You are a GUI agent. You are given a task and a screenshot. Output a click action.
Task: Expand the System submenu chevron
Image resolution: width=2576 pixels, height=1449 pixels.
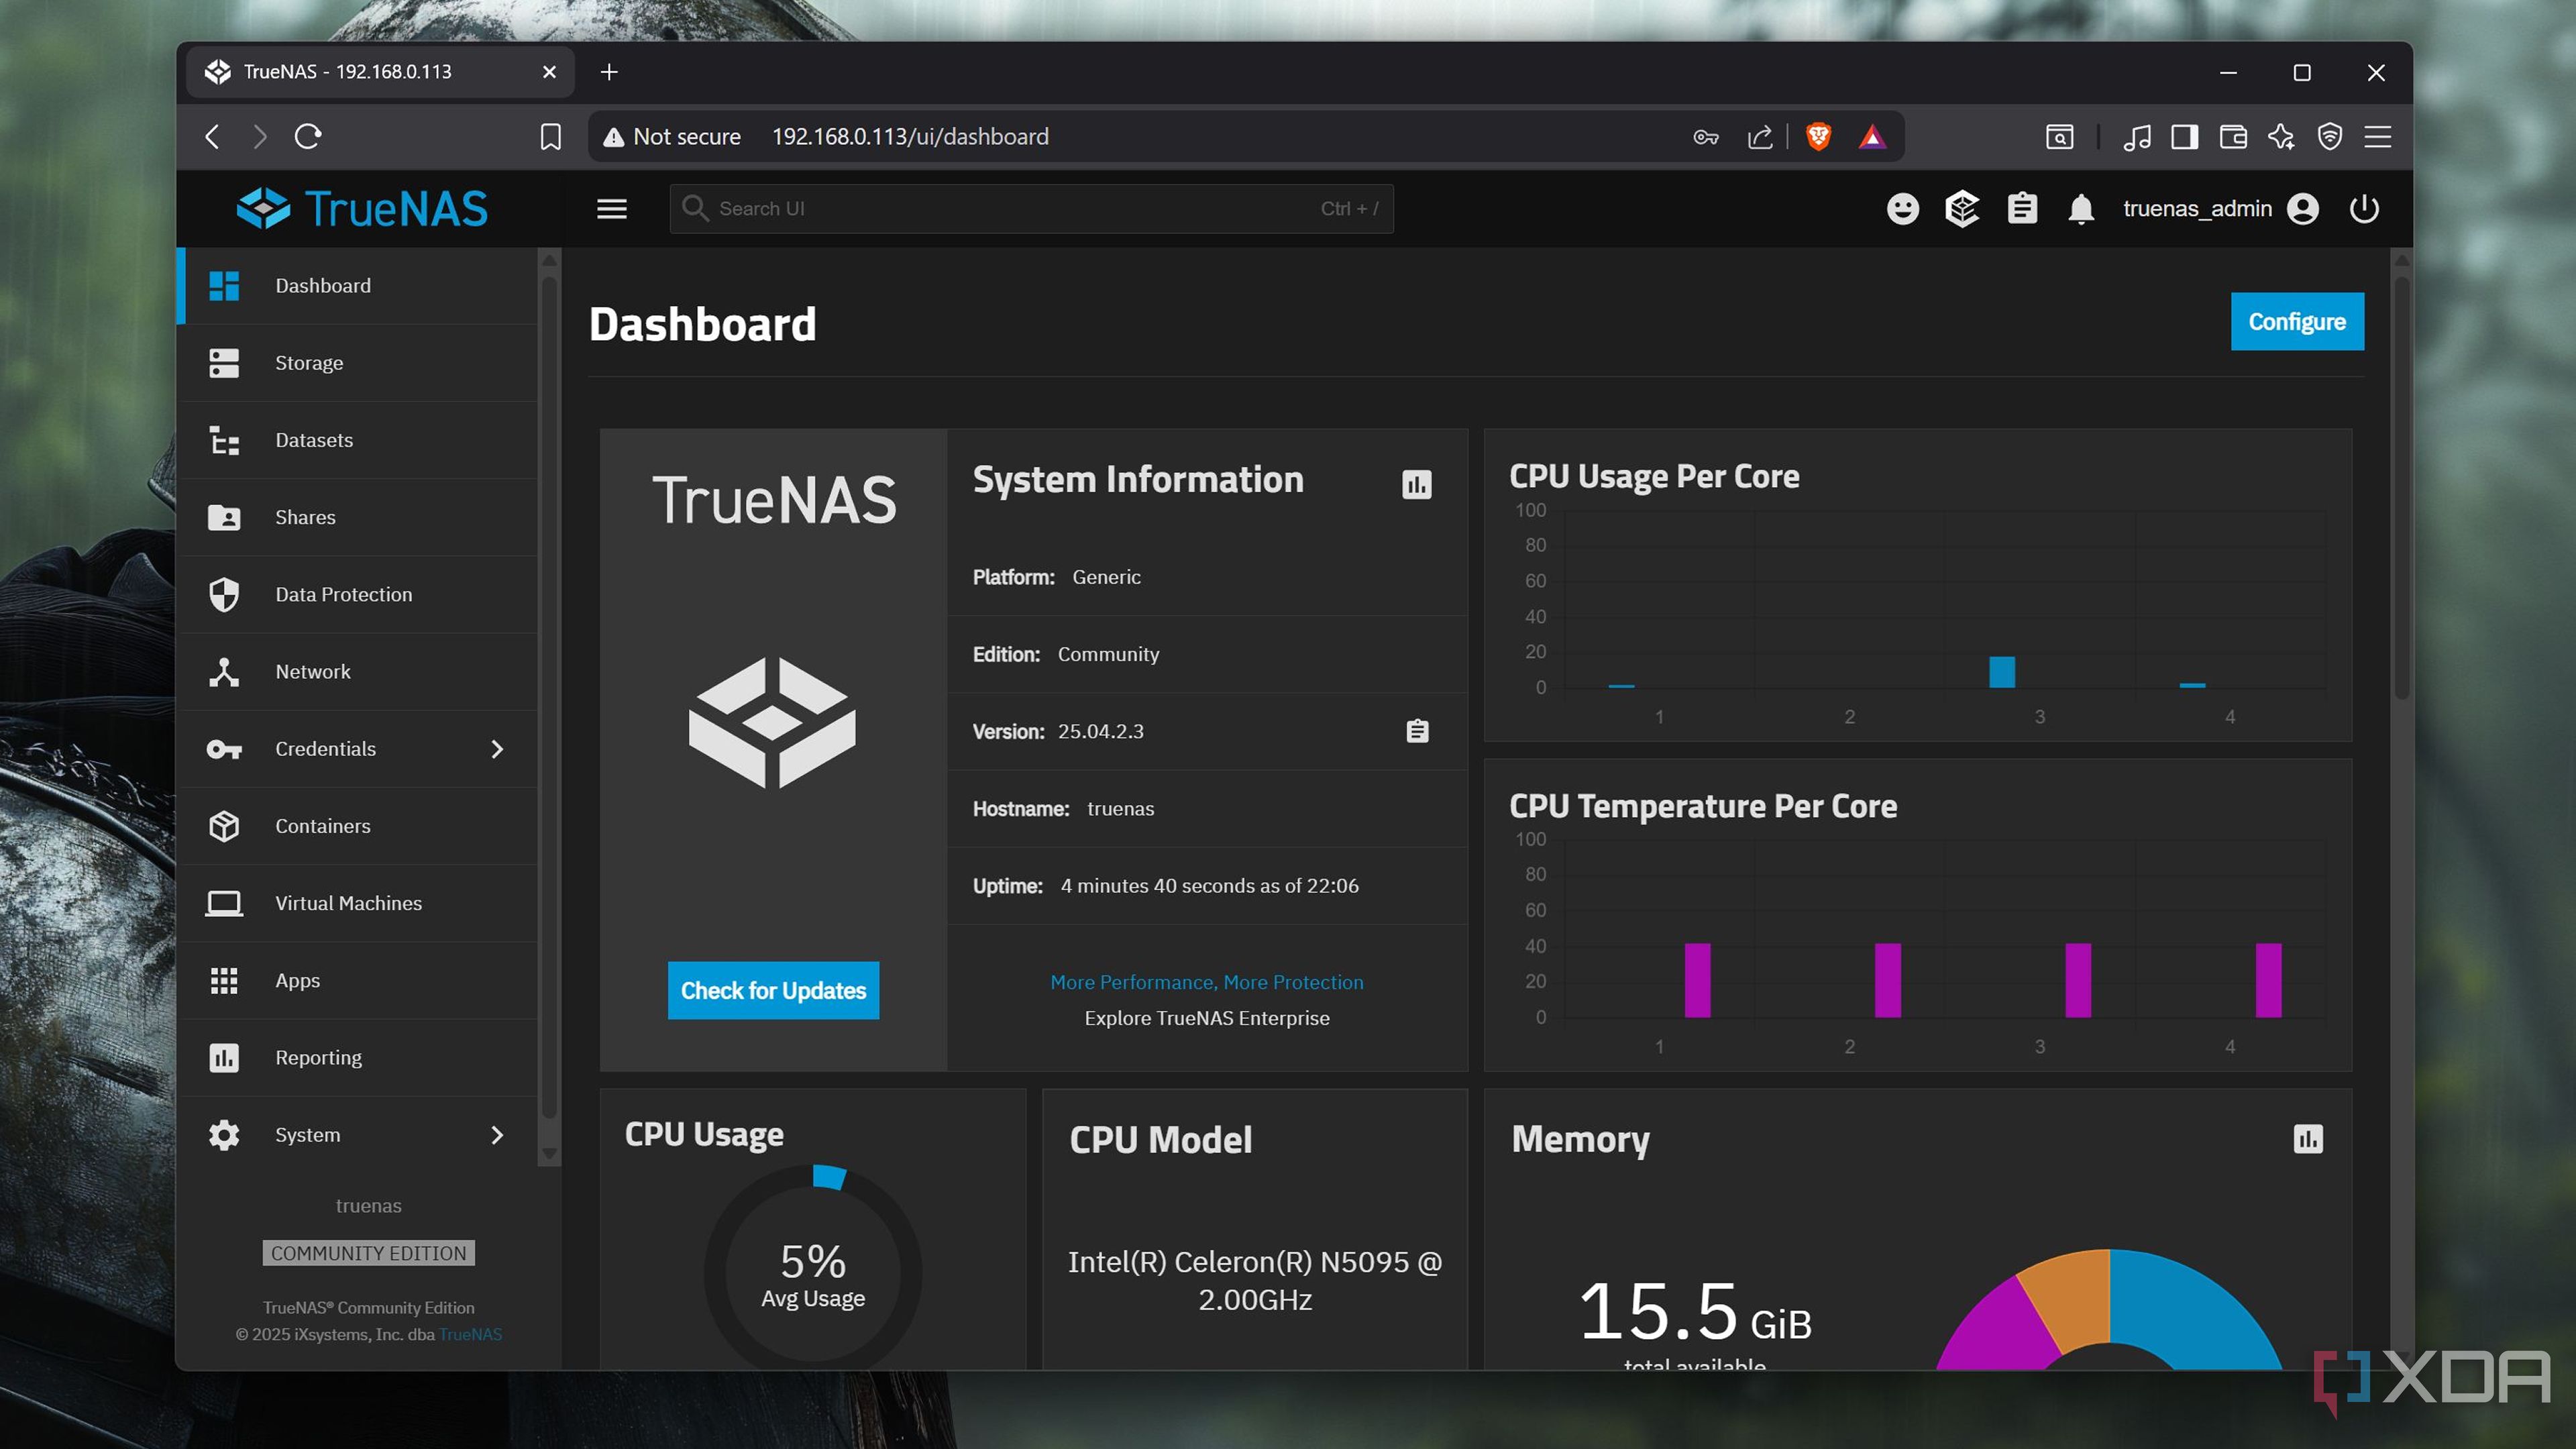tap(497, 1135)
